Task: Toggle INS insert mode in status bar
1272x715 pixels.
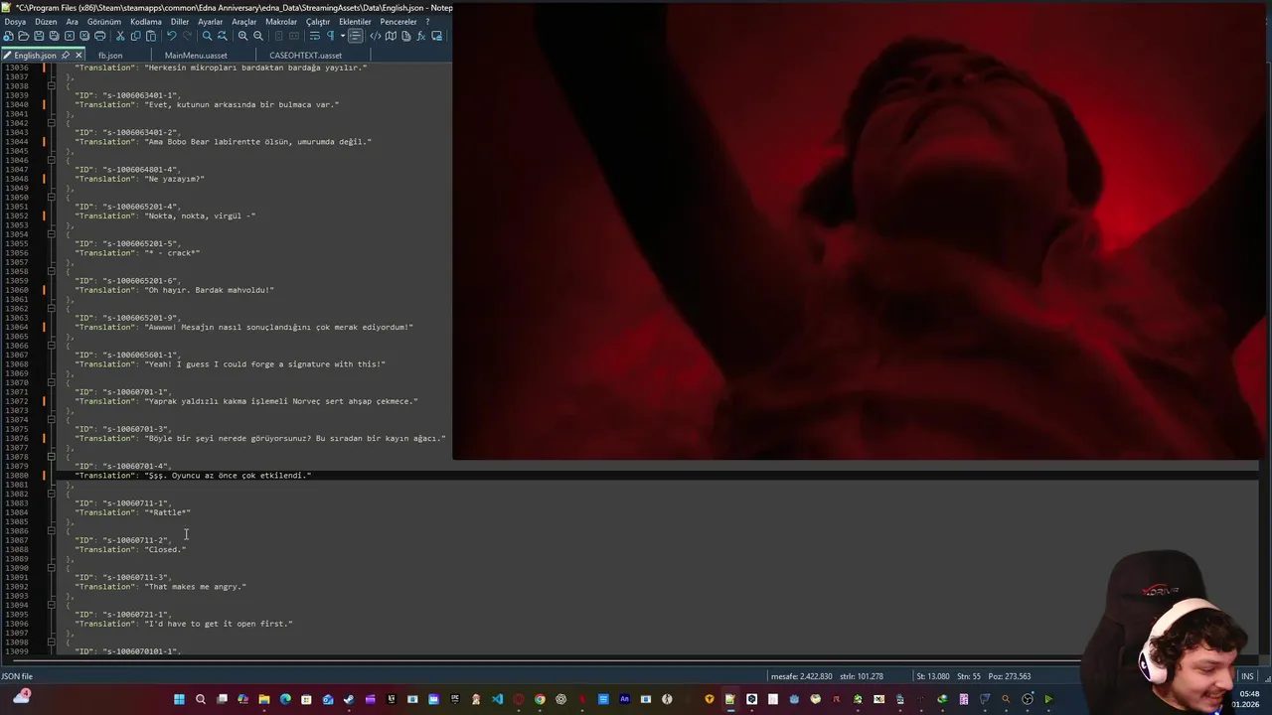Action: 1246,676
